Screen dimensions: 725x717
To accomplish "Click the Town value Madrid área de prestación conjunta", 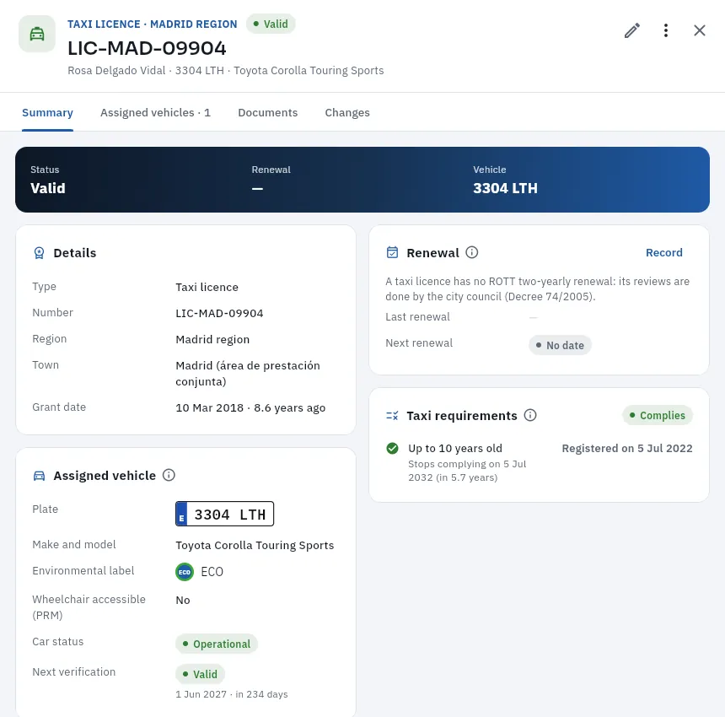I will tap(248, 374).
